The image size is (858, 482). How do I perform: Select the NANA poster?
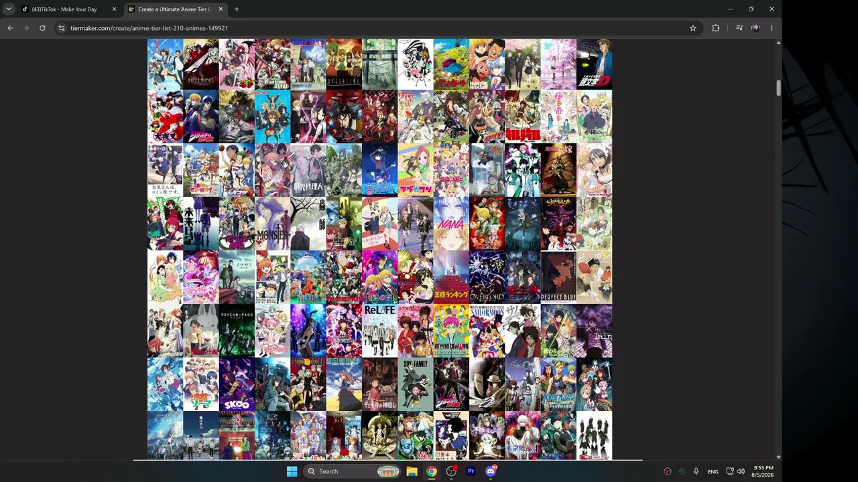coord(452,224)
